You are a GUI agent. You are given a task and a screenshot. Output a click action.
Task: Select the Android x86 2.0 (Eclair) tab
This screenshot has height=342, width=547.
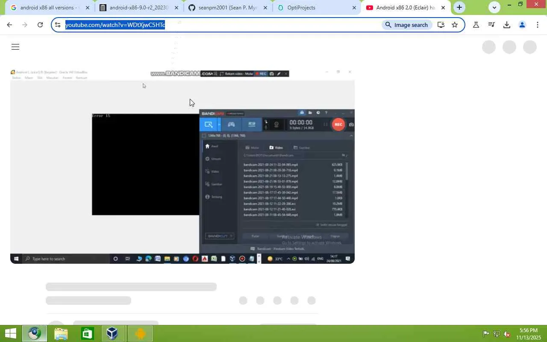406,8
